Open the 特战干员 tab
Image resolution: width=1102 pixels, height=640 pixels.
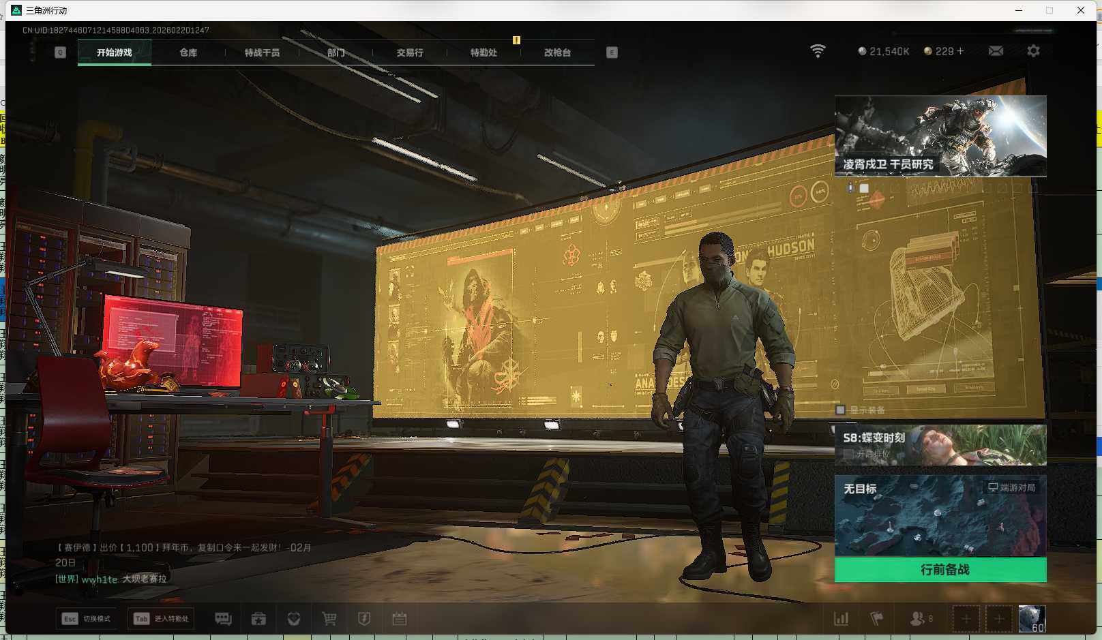(x=262, y=52)
